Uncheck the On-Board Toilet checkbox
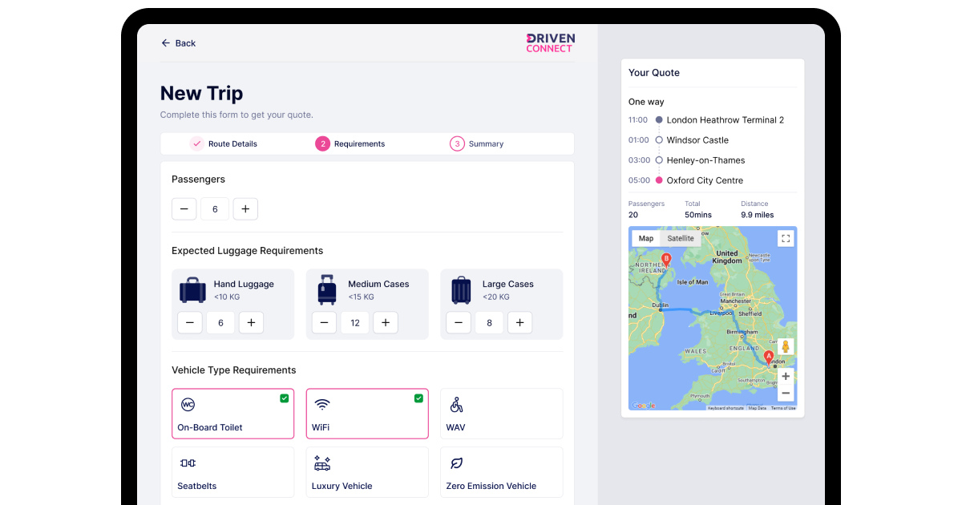Image resolution: width=962 pixels, height=505 pixels. (284, 398)
